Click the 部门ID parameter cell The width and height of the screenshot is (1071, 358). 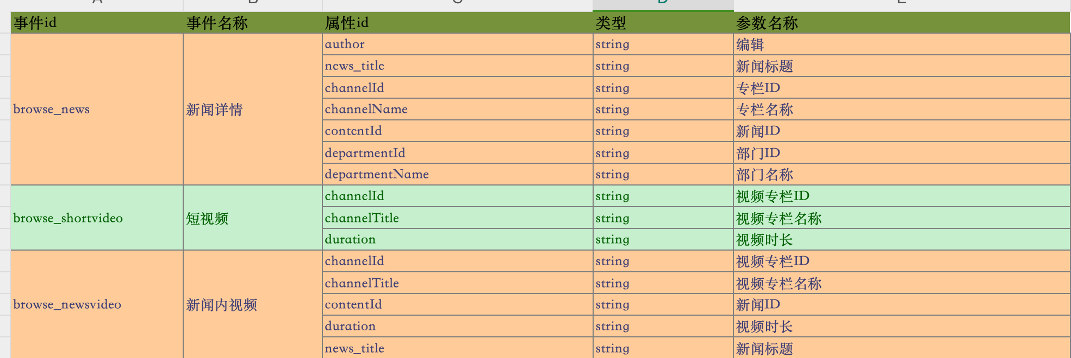pos(901,152)
